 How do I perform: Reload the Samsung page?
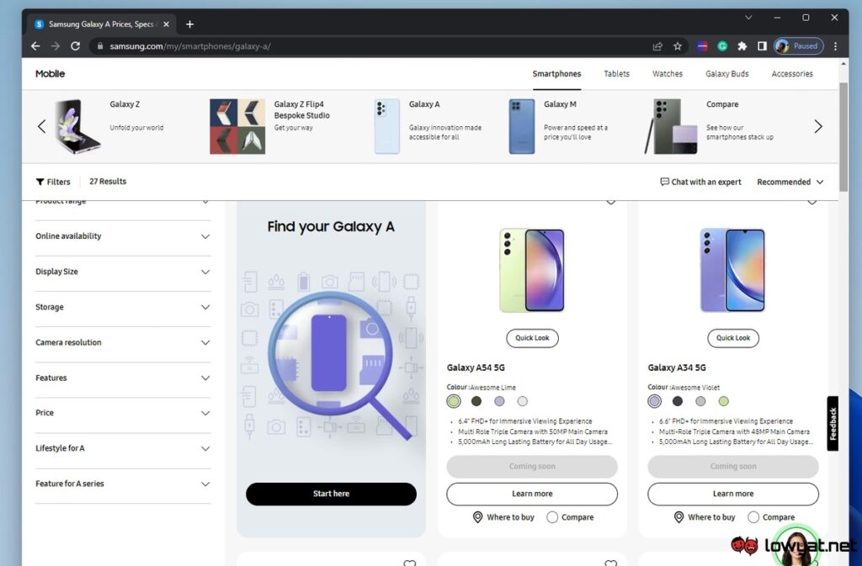click(x=75, y=46)
